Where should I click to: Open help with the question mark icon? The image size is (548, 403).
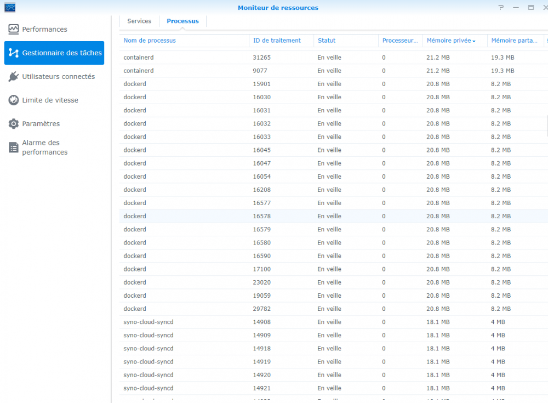501,8
